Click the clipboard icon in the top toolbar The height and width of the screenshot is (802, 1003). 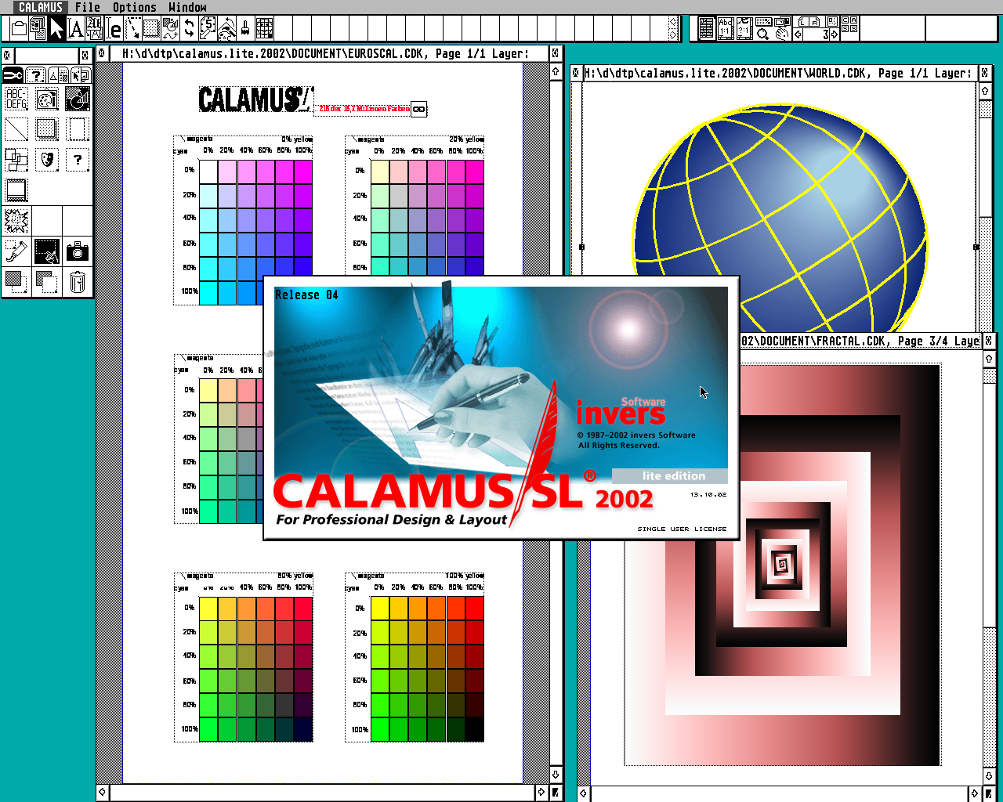[x=19, y=29]
